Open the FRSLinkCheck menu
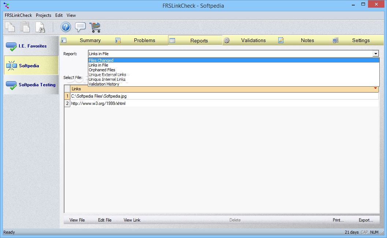 click(x=18, y=15)
